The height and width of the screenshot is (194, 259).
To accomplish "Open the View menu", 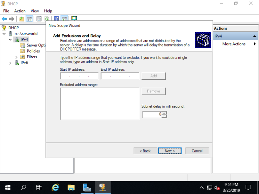I will (35, 11).
